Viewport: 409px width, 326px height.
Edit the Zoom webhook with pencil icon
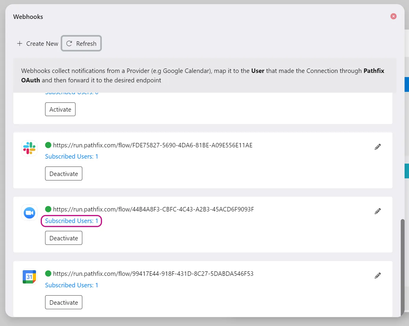(x=378, y=211)
